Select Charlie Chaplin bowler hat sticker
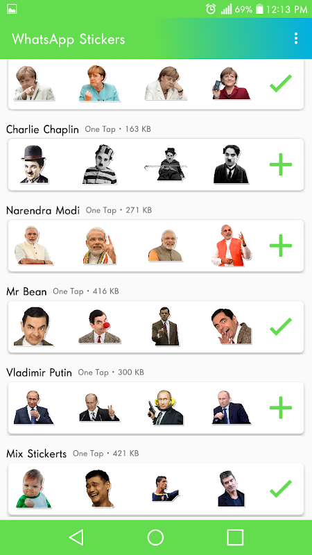 coord(33,164)
